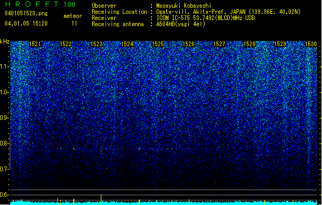The image size is (322, 205).
Task: Click the tallest yellow meteor spike after 1523
Action: (x=101, y=199)
